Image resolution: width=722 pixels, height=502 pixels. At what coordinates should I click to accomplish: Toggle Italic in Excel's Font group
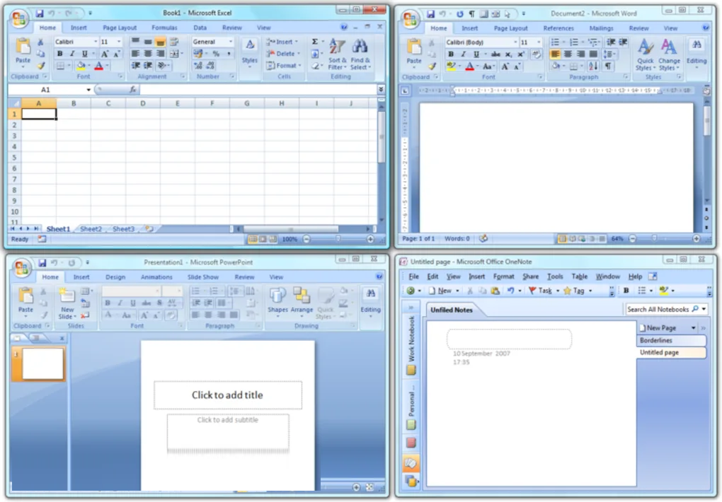[72, 54]
